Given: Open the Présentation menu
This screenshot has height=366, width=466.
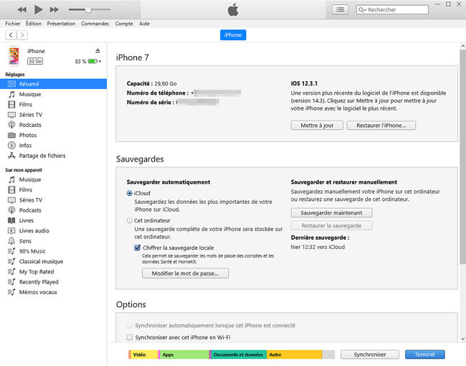Looking at the screenshot, I should 61,24.
